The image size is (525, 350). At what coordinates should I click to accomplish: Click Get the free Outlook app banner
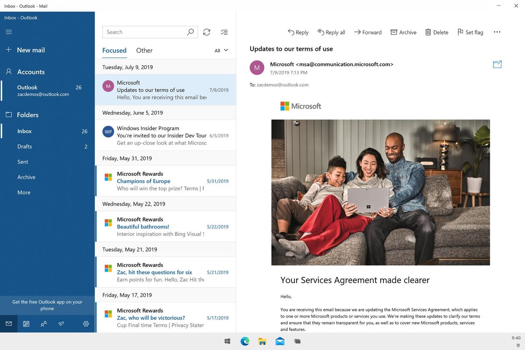click(47, 305)
